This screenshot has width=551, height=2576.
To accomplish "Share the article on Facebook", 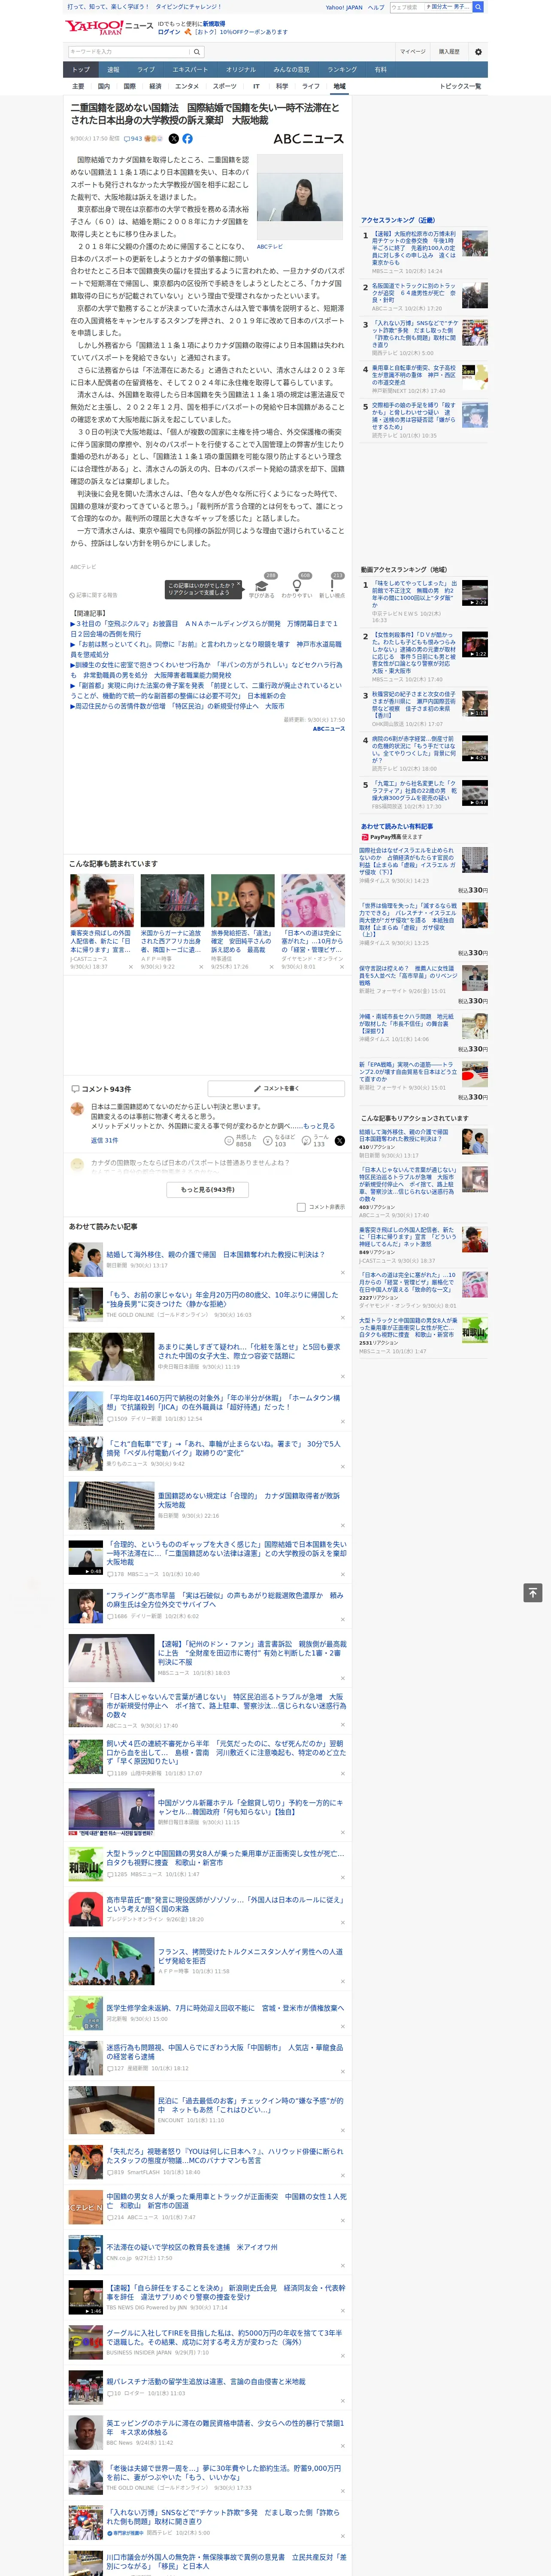I will 187,139.
